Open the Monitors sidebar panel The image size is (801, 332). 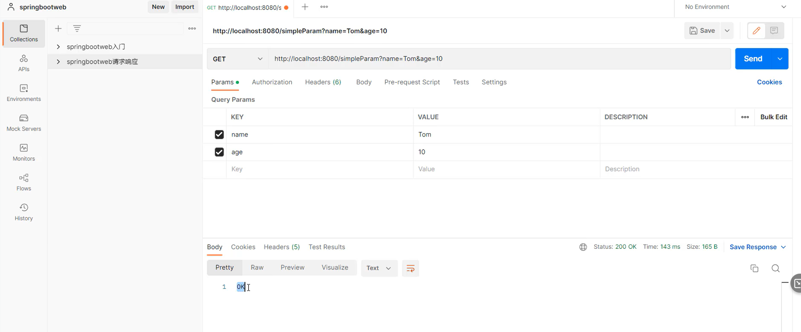(x=24, y=153)
